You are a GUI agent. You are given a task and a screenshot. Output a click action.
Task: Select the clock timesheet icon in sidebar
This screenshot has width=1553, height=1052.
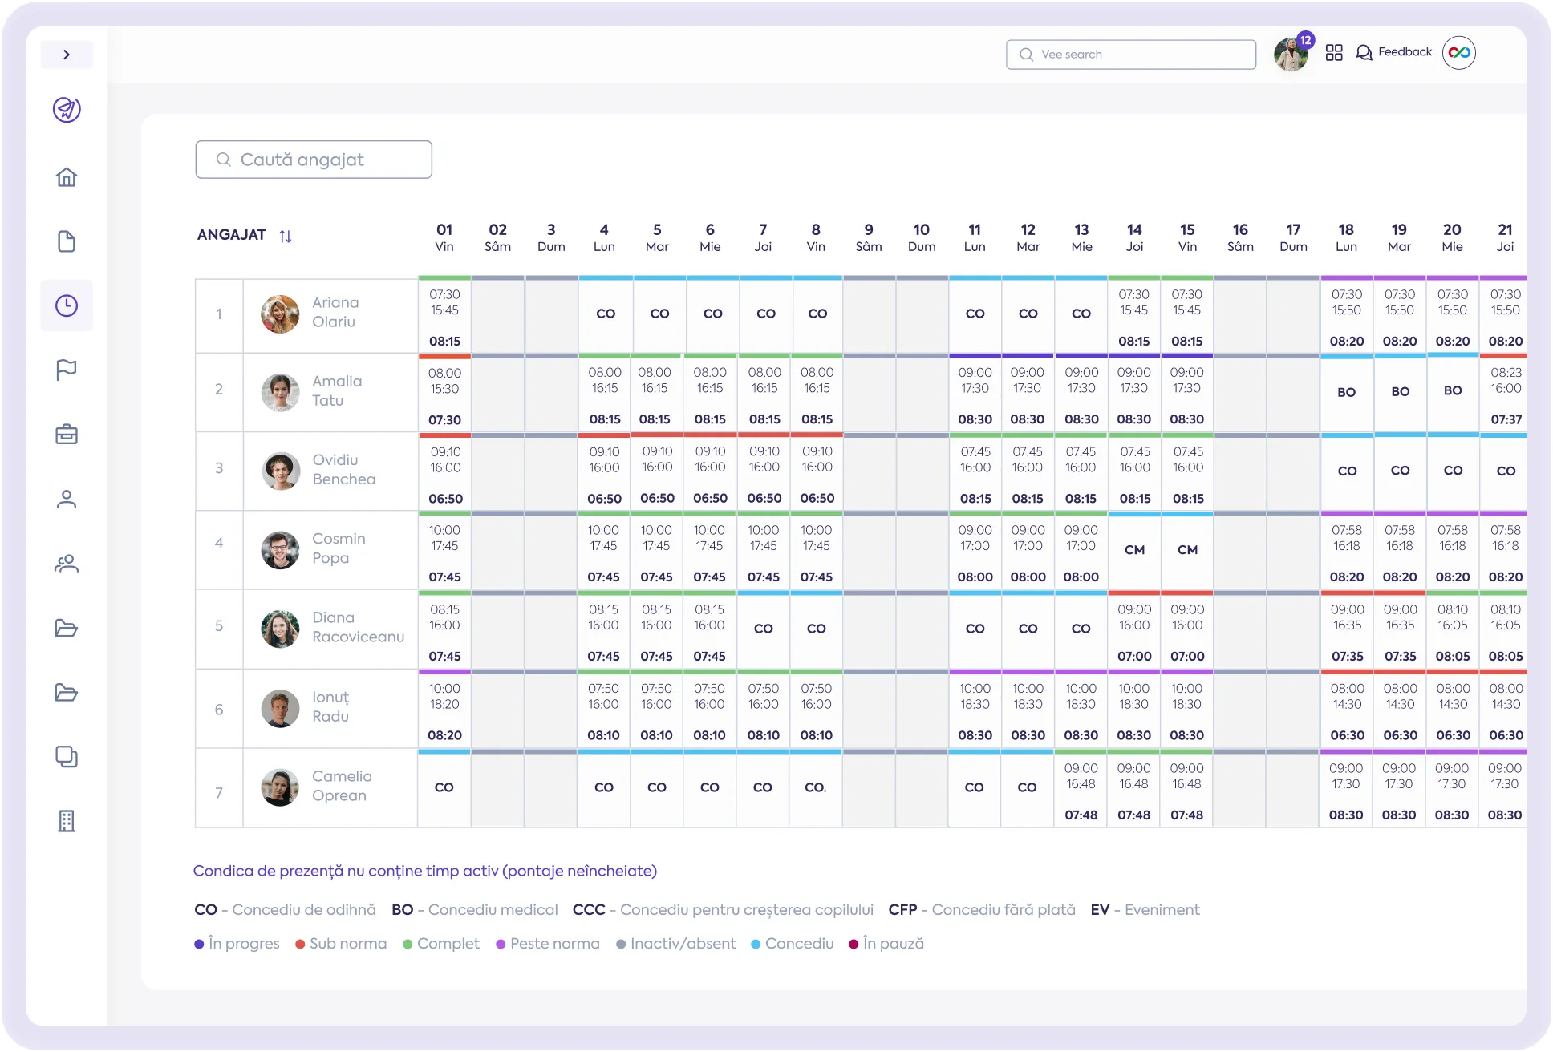pyautogui.click(x=67, y=305)
